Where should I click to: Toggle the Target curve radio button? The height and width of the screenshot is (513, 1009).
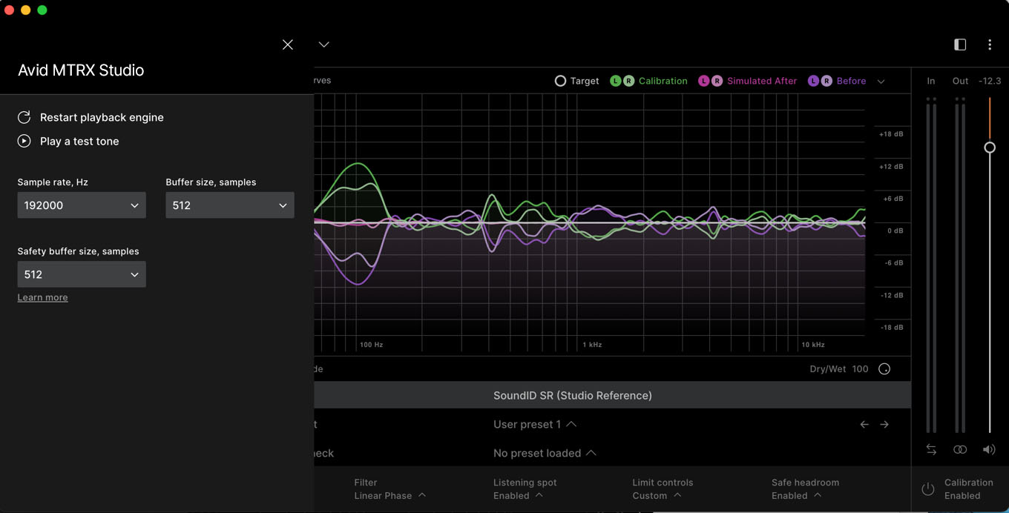coord(560,81)
